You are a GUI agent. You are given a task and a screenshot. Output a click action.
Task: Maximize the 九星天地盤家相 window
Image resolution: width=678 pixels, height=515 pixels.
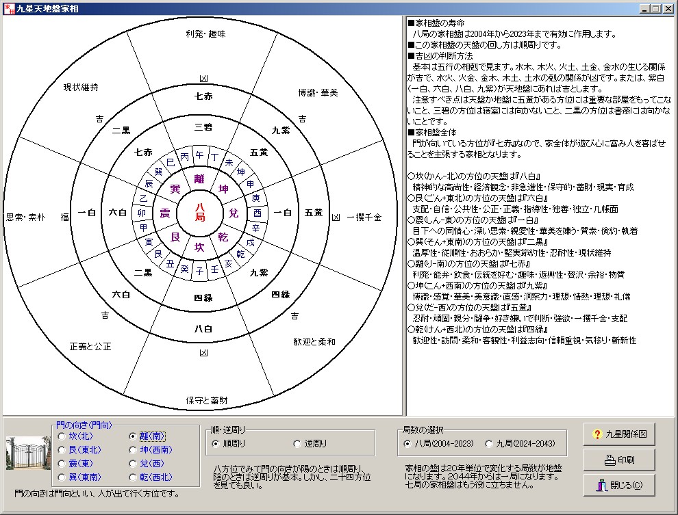[656, 9]
